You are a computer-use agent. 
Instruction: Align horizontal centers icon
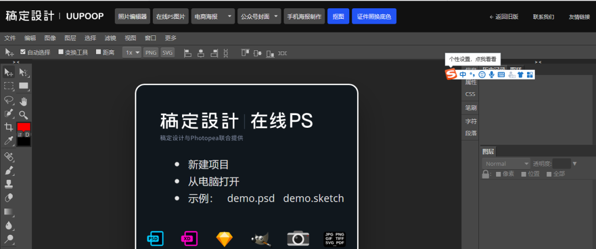[201, 53]
